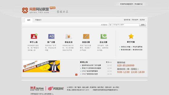
Task: Open the 站长推广合作招募 news item
Action: pyautogui.click(x=91, y=65)
